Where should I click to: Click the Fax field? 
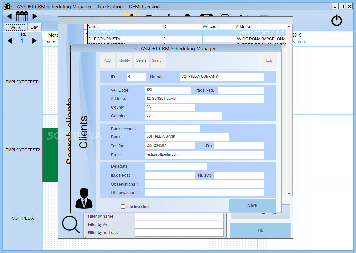click(239, 146)
